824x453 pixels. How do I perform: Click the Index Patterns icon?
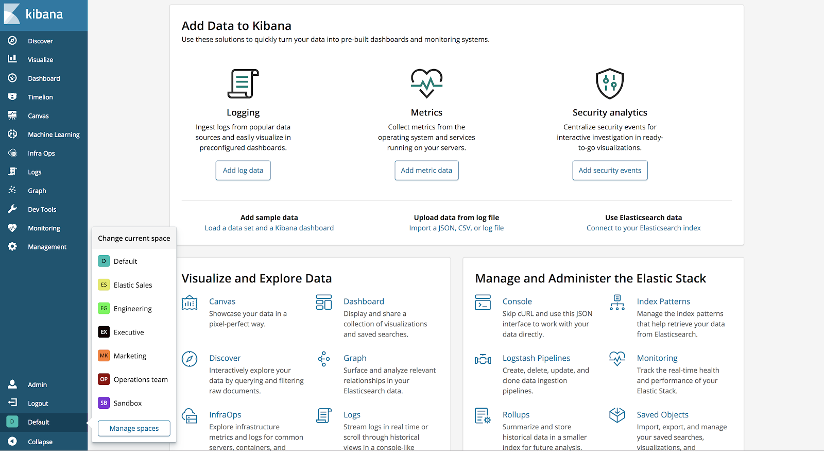point(617,303)
